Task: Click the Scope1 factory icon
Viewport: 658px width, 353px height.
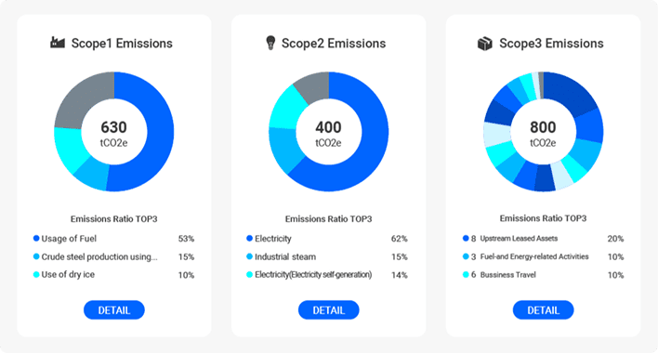Action: click(x=58, y=43)
